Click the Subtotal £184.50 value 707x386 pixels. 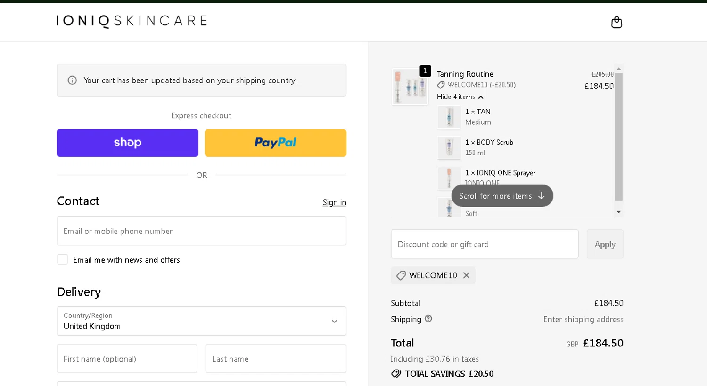click(x=608, y=303)
